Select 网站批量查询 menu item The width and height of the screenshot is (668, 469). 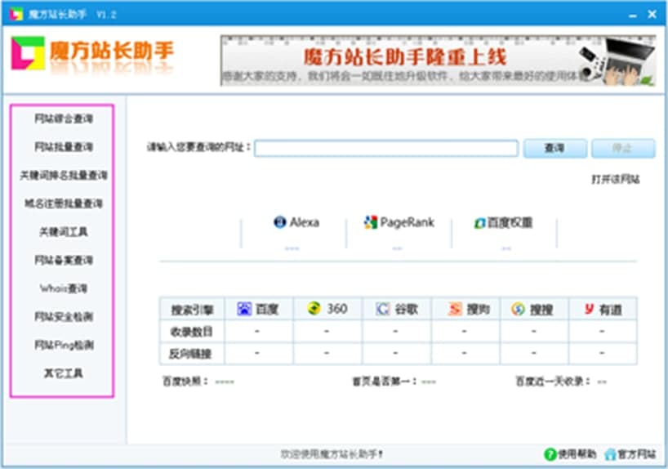tap(64, 147)
